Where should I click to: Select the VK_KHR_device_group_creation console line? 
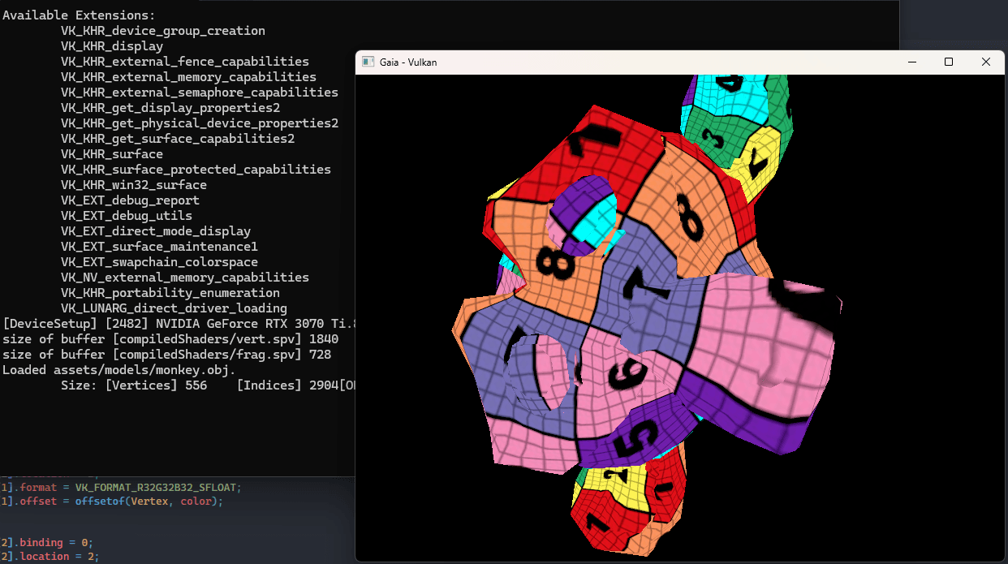tap(163, 31)
